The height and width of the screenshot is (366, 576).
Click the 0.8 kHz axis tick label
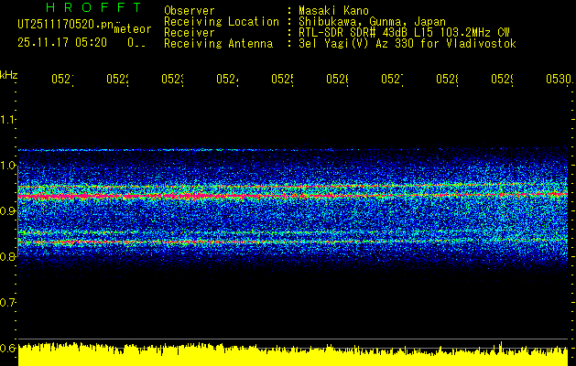point(7,256)
